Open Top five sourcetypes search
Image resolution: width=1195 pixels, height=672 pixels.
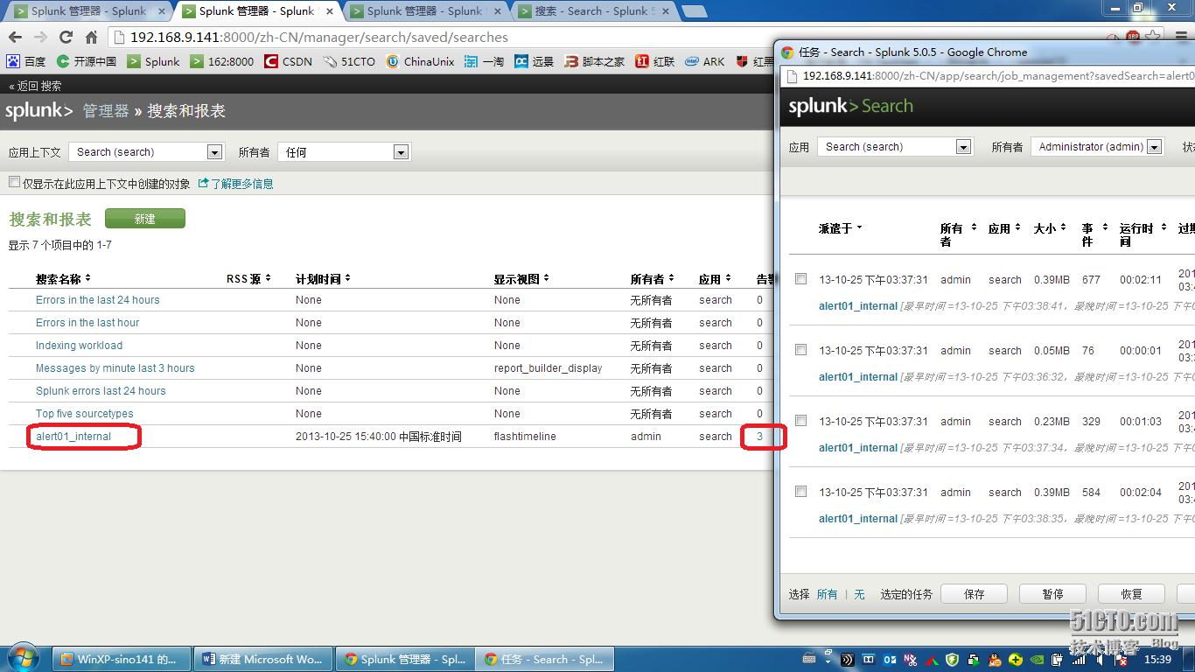pos(85,413)
